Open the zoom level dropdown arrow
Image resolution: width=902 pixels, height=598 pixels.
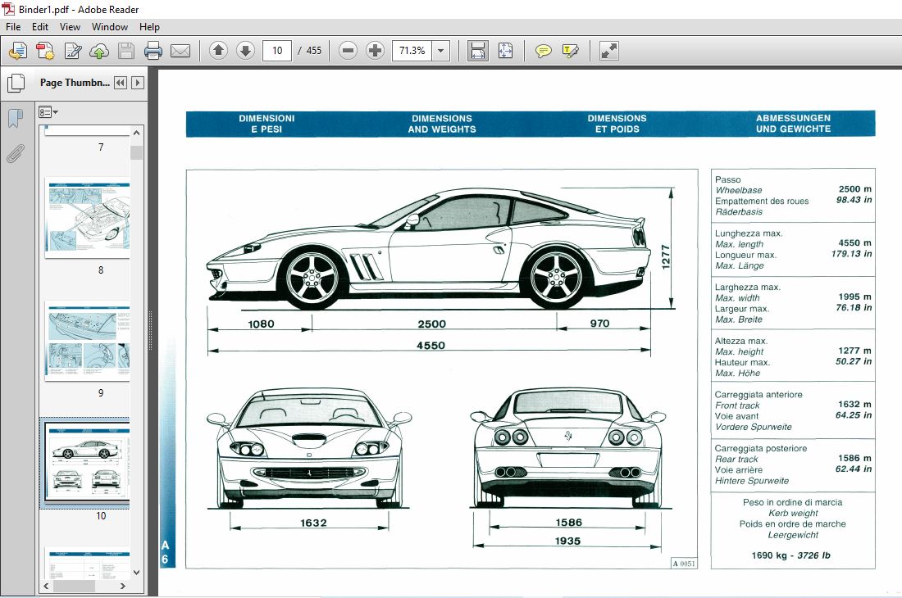pos(440,51)
